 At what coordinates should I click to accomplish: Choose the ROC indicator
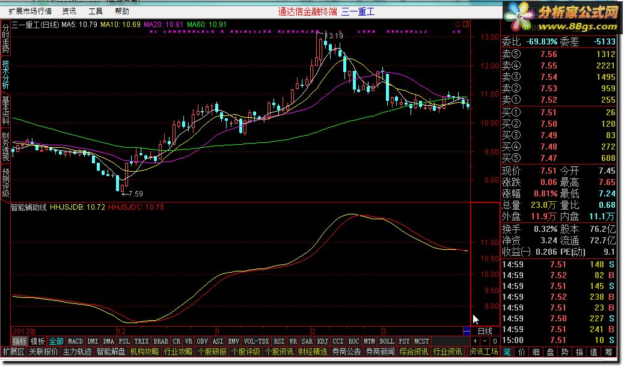click(353, 341)
